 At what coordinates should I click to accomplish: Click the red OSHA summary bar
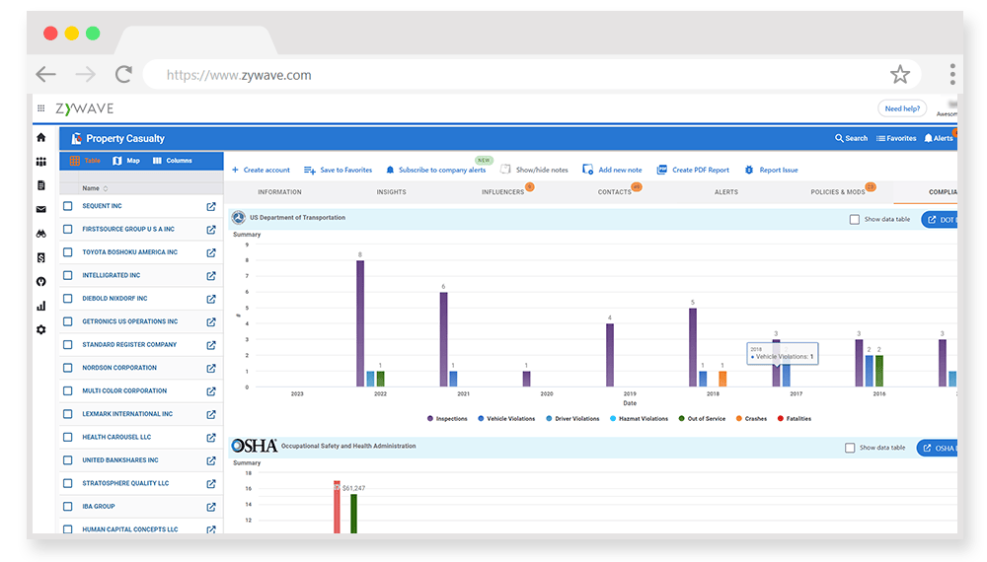coord(337,508)
